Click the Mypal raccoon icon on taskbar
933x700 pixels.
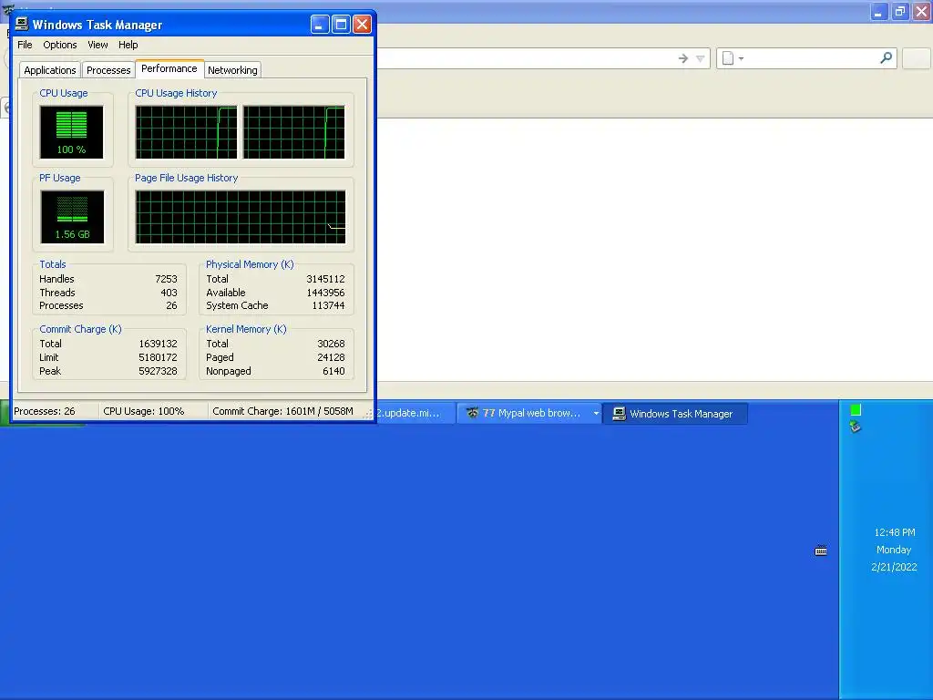[x=472, y=413]
